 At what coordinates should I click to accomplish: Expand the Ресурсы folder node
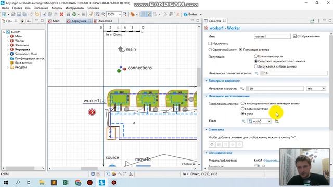(x=8, y=67)
